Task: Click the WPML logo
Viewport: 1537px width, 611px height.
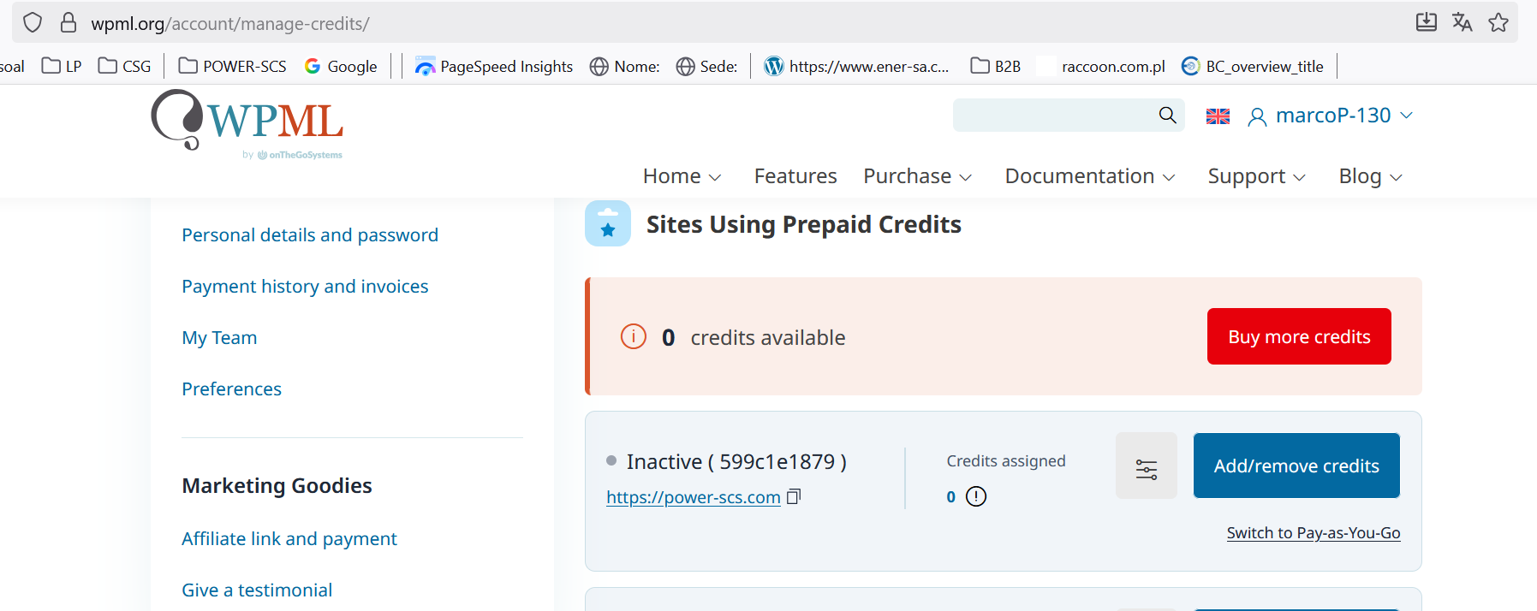Action: [247, 124]
